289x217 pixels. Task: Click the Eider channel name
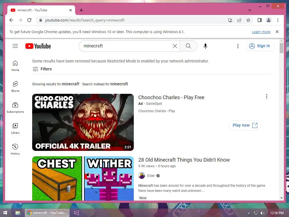click(x=151, y=176)
